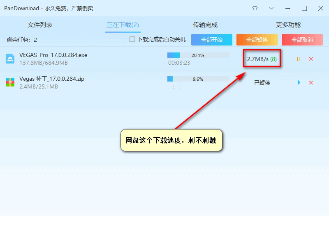Cancel the Vegas 补丁_17.0.0.284.zip download

311,83
